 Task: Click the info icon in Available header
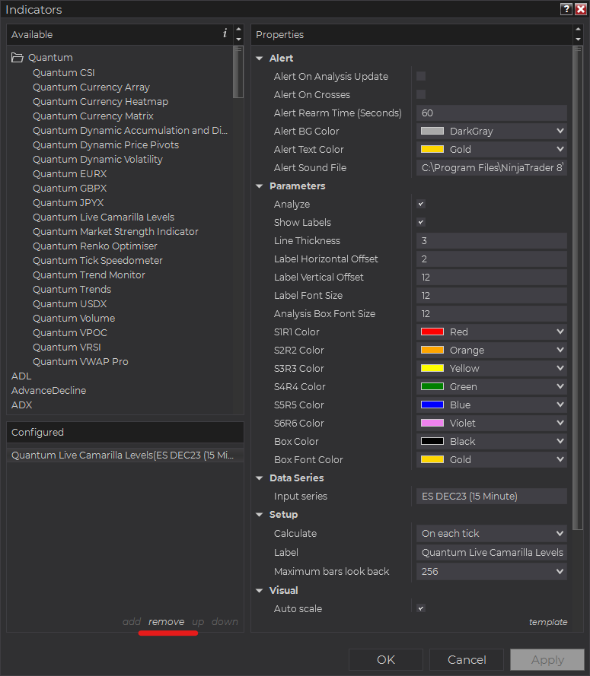[225, 33]
